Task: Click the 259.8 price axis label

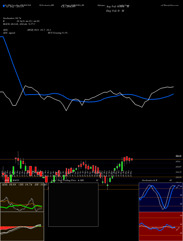Action: 179,161
